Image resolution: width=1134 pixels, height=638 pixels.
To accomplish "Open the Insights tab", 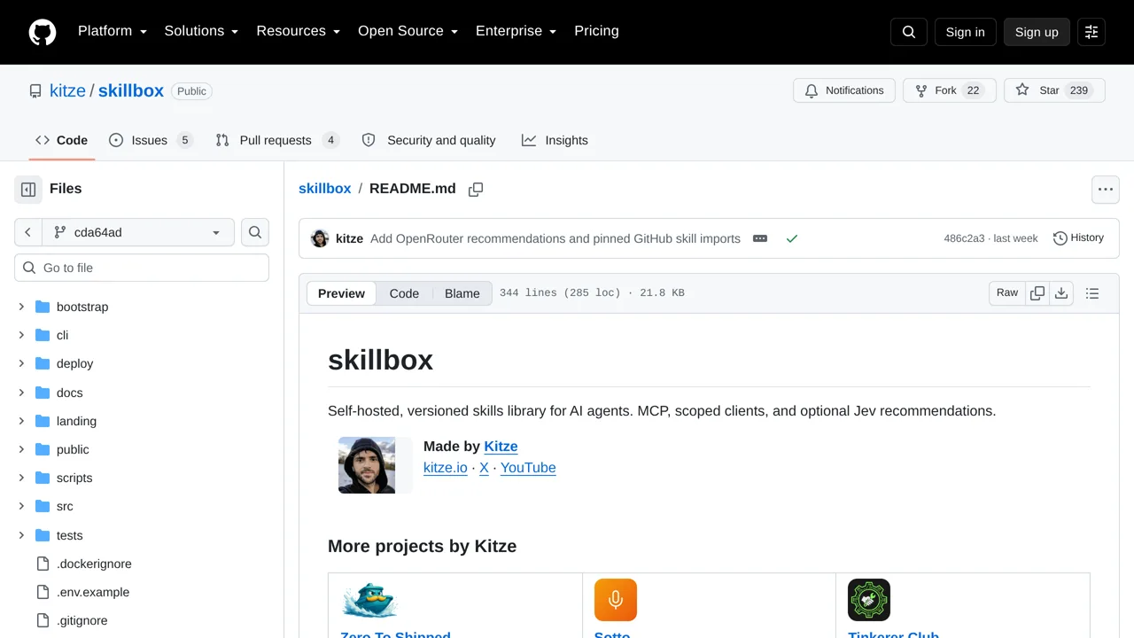I will (555, 140).
